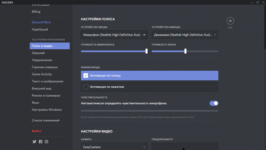Image resolution: width=266 pixels, height=150 pixels.
Task: Open Оверлей settings
Action: tap(38, 53)
